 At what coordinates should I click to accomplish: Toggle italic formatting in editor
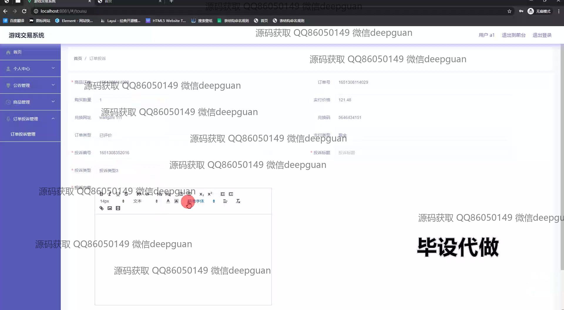110,194
